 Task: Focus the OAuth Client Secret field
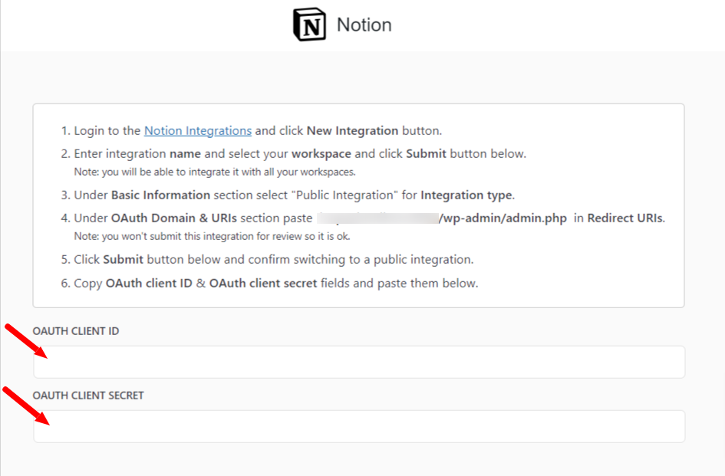tap(359, 426)
